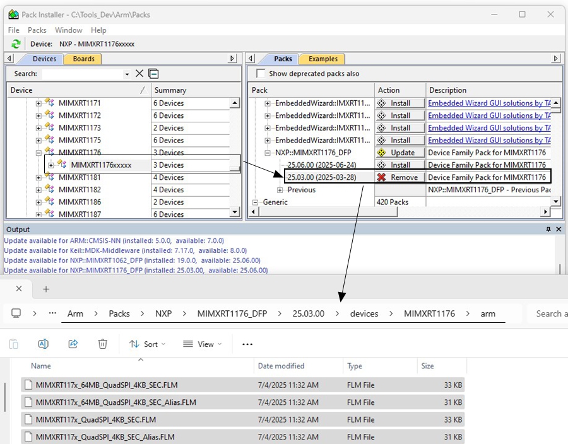Screen dimensions: 568x444
Task: Expand the Previous pack versions node
Action: click(x=280, y=190)
